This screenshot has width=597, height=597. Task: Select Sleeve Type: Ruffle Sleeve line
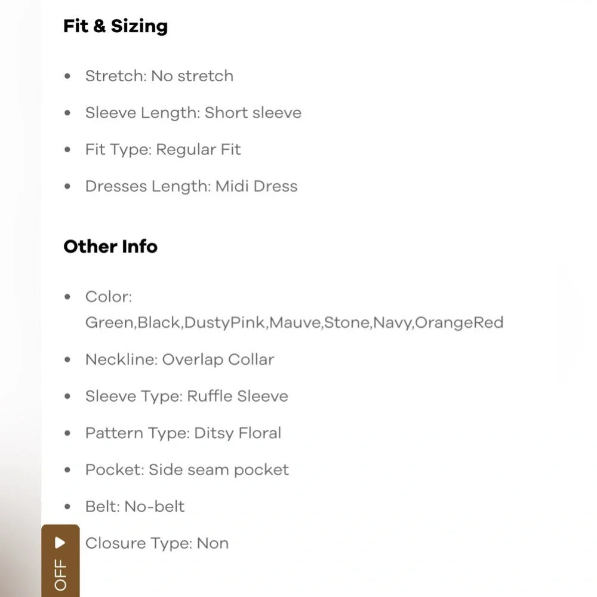(x=186, y=396)
